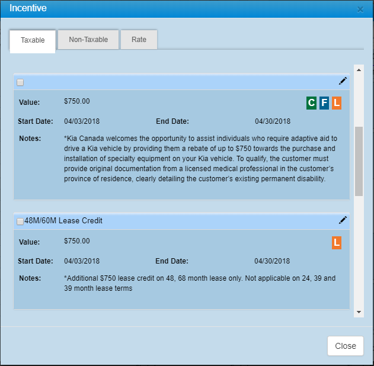Switch to the Taxable tab
This screenshot has height=366, width=374.
[x=33, y=40]
